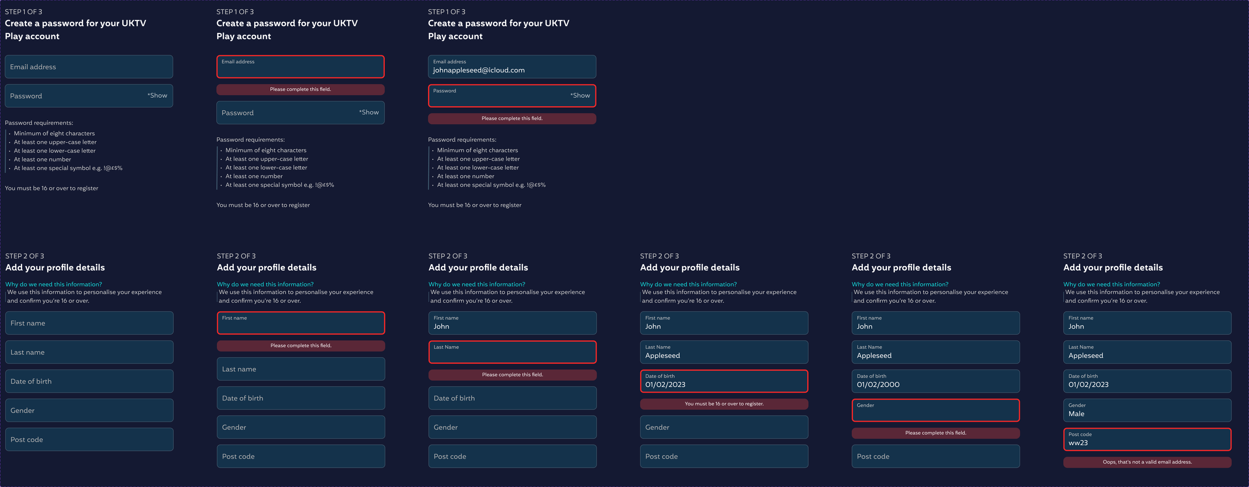
Task: Click First name John above the red-outlined Last Name field
Action: coord(512,323)
